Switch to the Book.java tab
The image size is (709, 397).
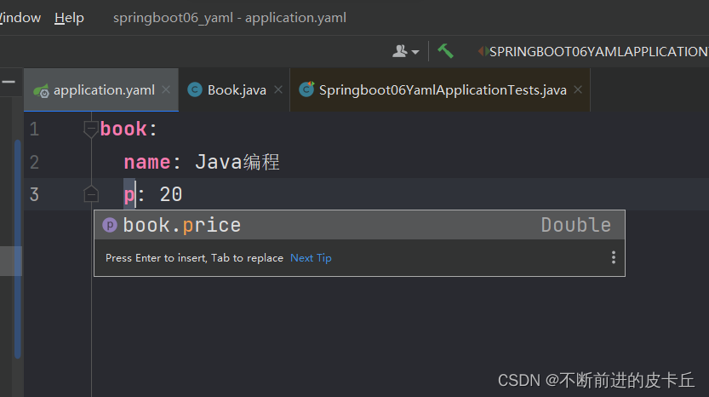pos(236,89)
